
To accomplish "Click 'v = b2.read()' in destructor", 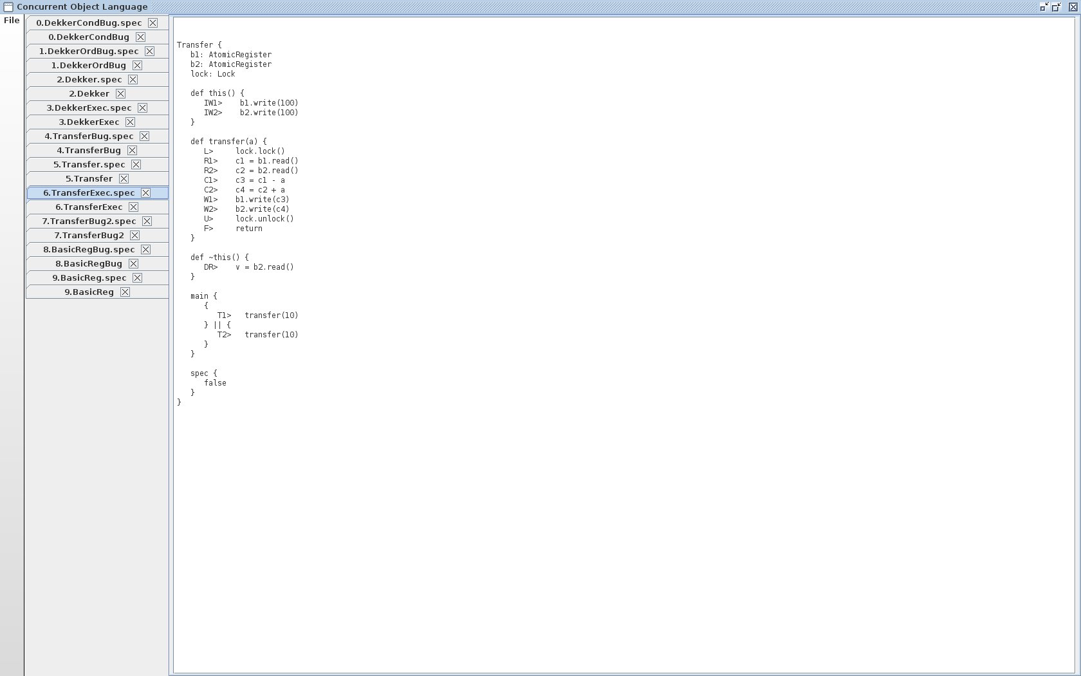I will pos(264,267).
